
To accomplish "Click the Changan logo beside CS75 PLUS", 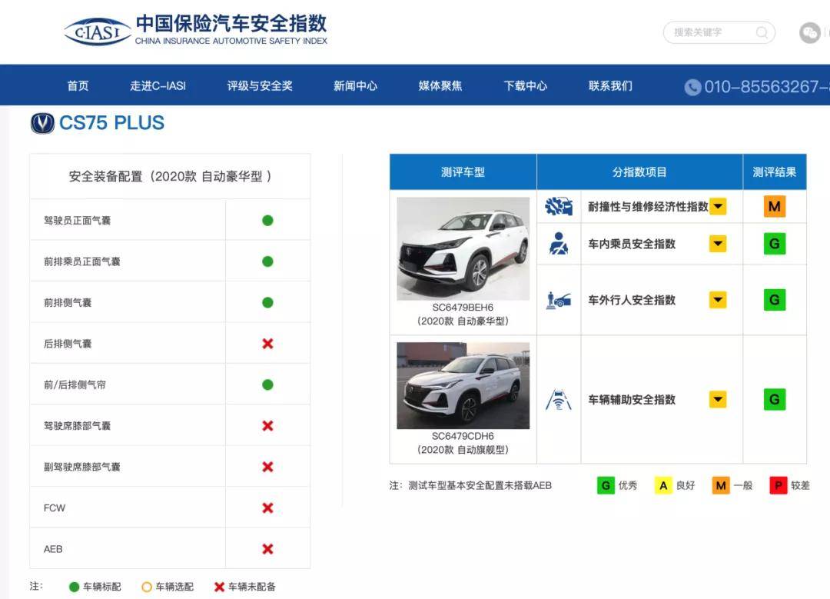I will tap(42, 123).
